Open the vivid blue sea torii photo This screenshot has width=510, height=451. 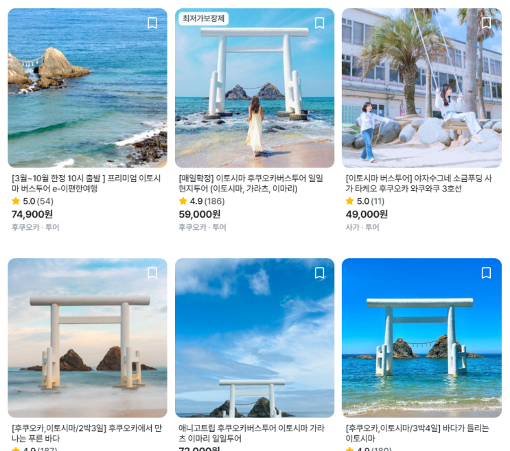click(421, 338)
